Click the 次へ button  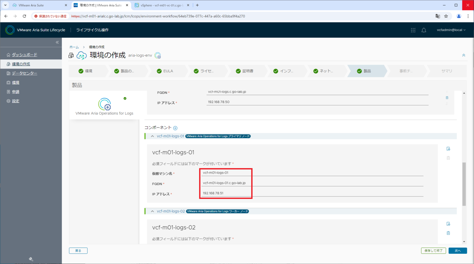pos(458,251)
